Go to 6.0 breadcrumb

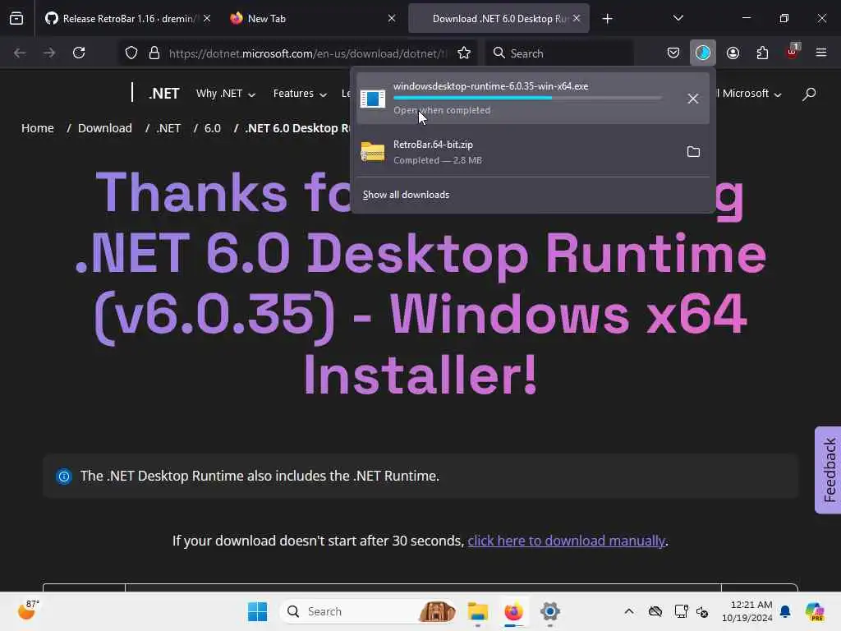213,128
